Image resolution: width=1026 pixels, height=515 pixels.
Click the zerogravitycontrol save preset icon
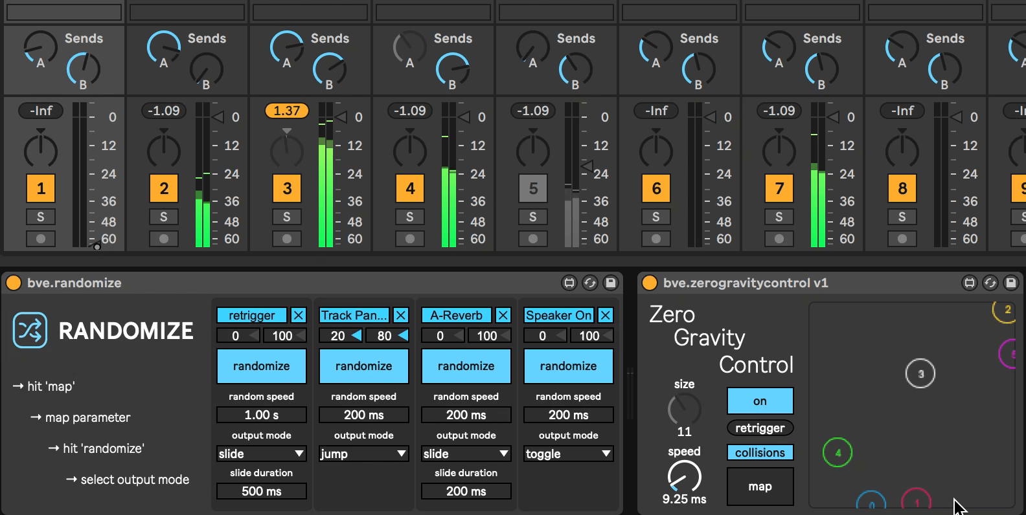pyautogui.click(x=1010, y=283)
